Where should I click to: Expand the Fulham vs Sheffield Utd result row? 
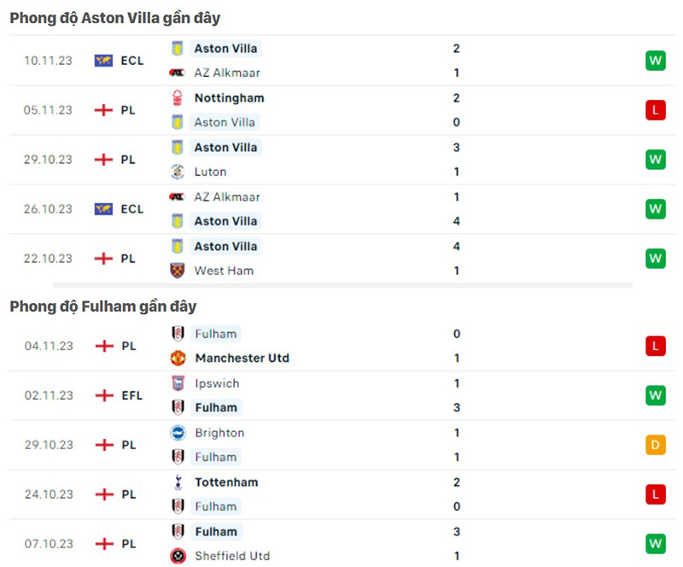[341, 543]
